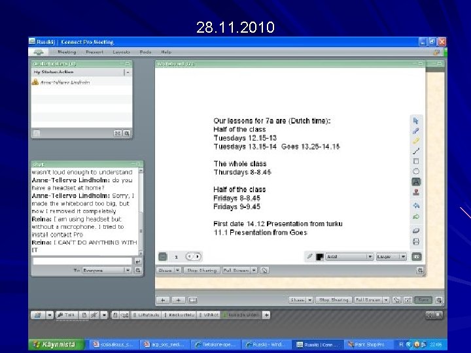Click the left arrow button in share pod footer
The height and width of the screenshot is (353, 471).
pyautogui.click(x=163, y=300)
